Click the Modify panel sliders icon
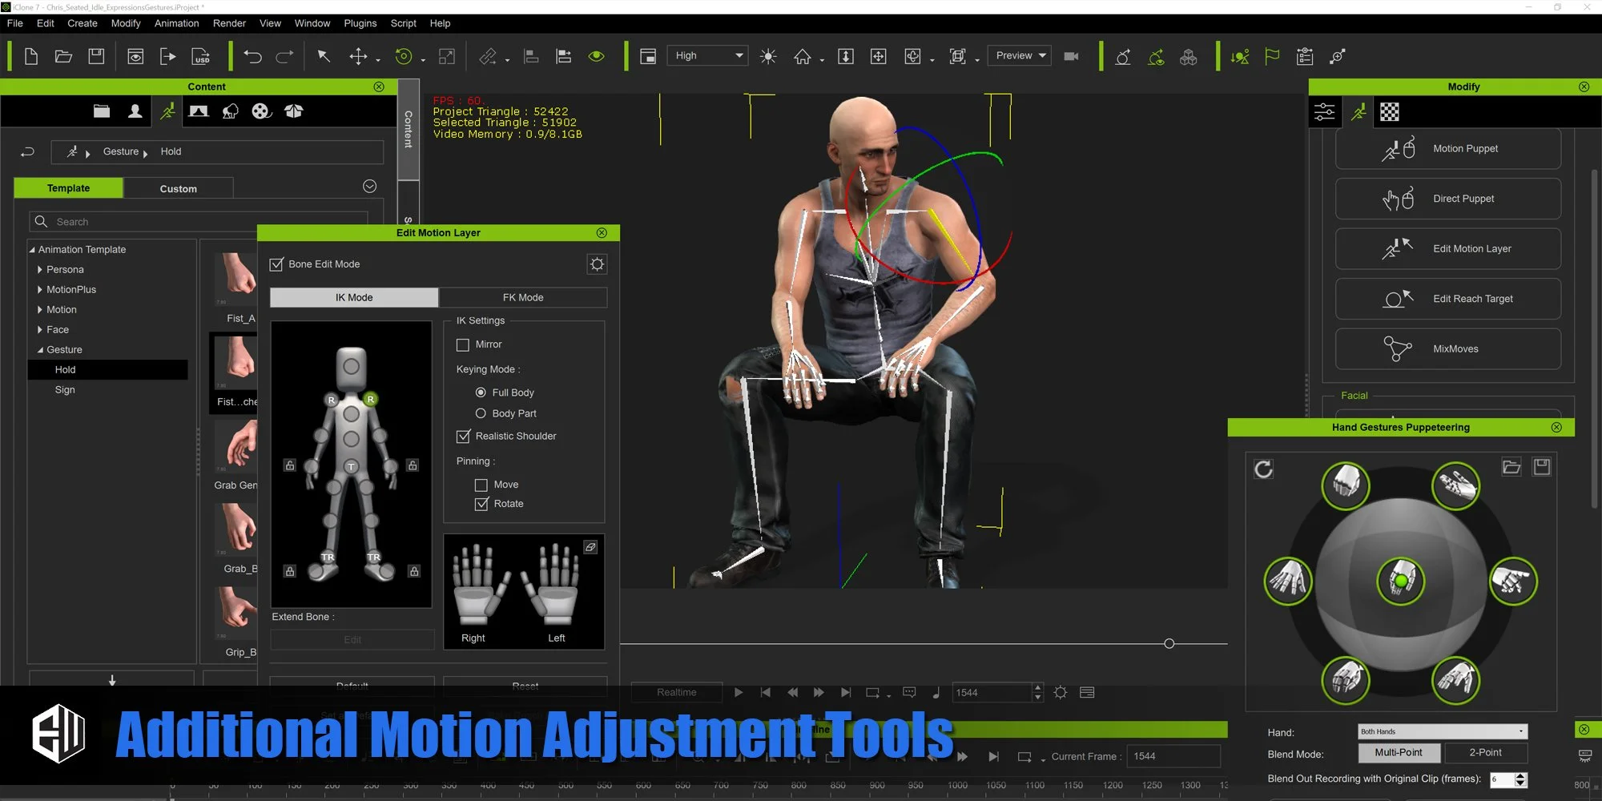This screenshot has height=801, width=1602. coord(1325,112)
